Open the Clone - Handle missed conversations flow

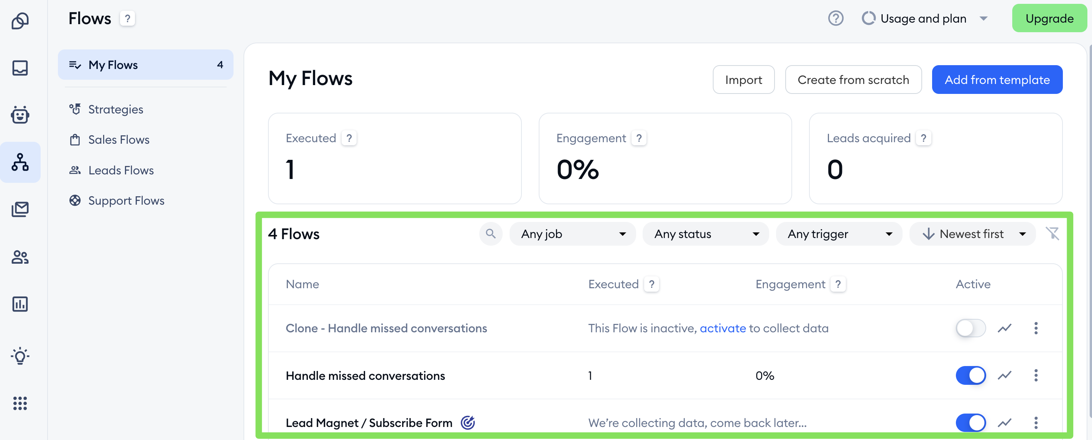coord(386,328)
